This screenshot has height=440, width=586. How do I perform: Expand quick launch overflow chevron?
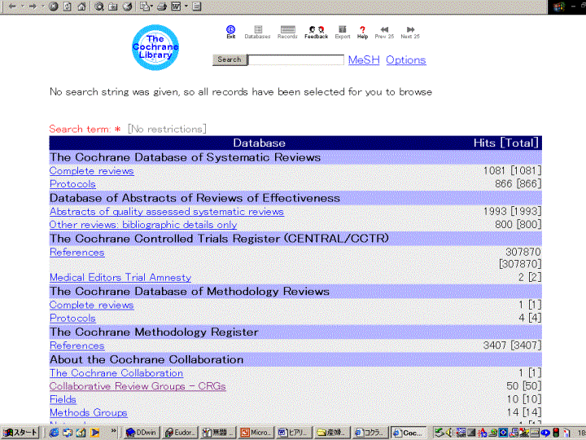point(114,431)
